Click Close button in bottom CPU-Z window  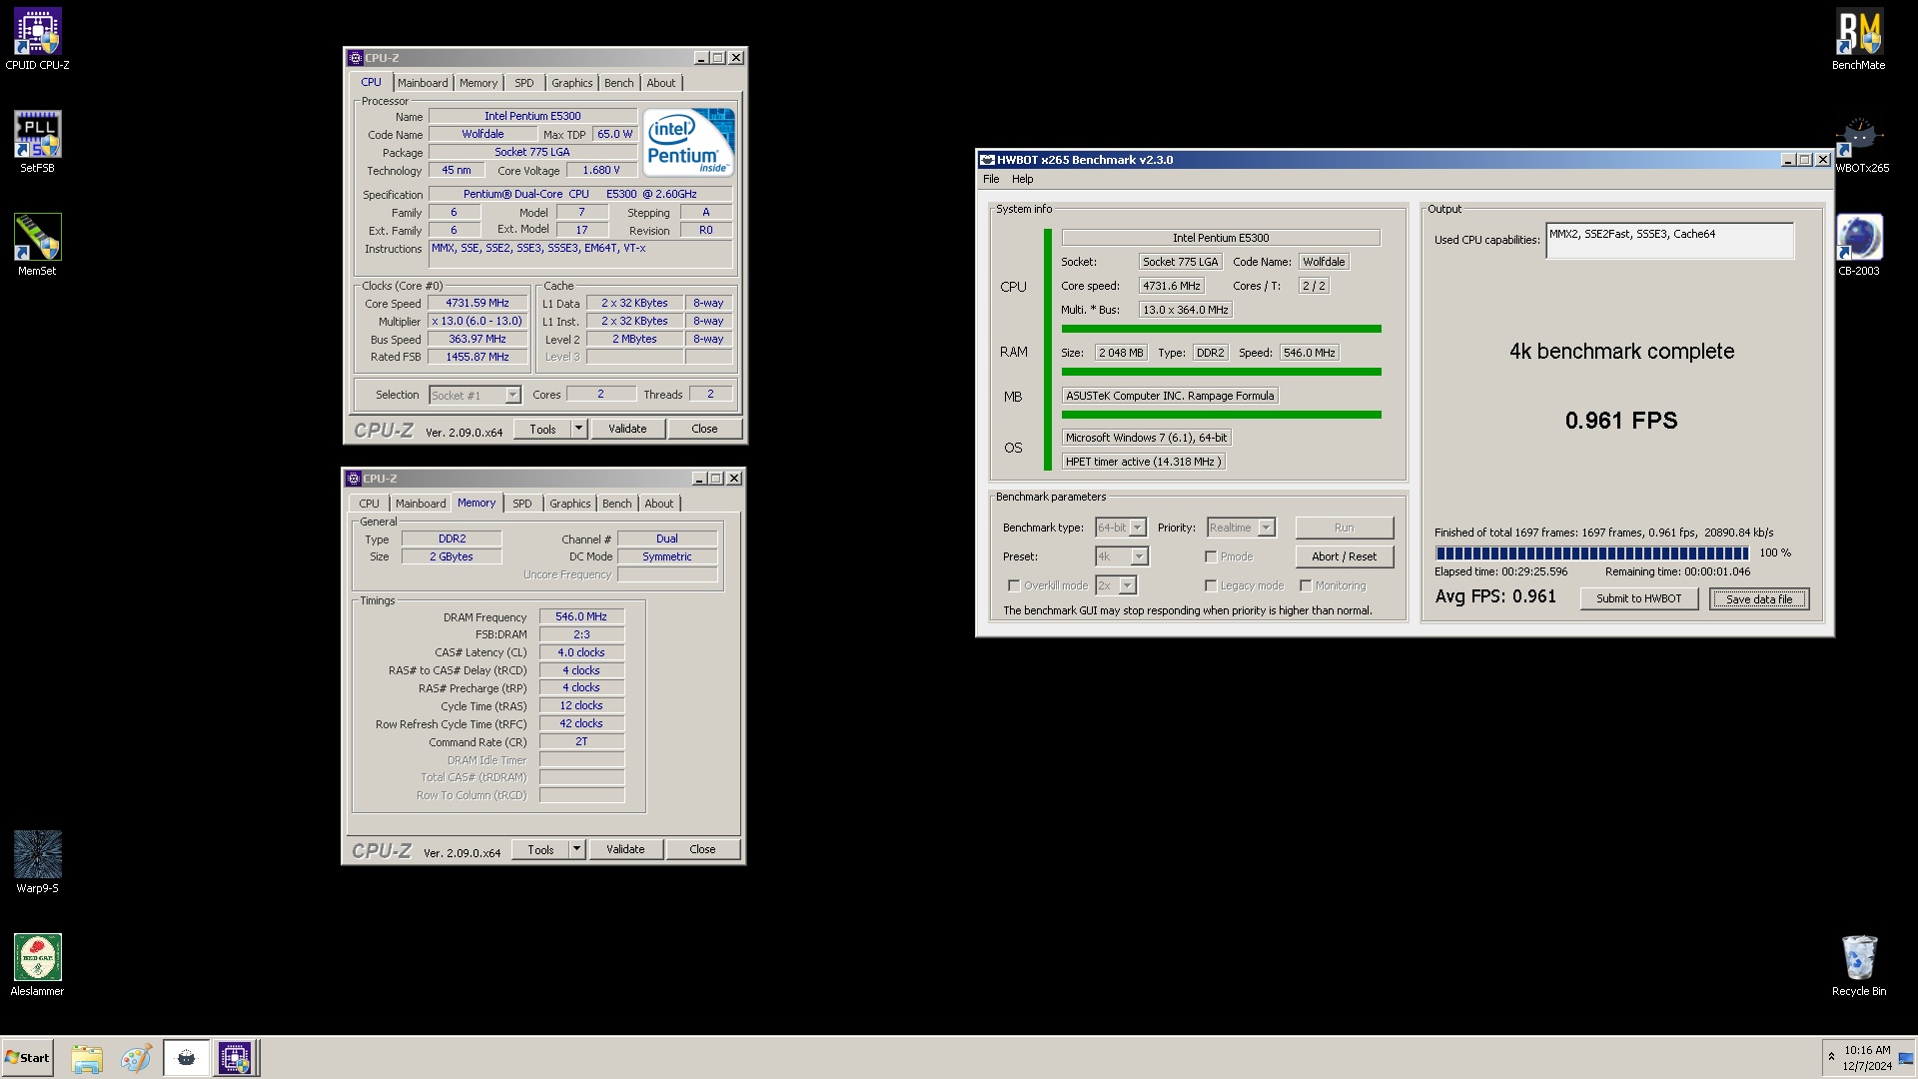click(x=702, y=849)
